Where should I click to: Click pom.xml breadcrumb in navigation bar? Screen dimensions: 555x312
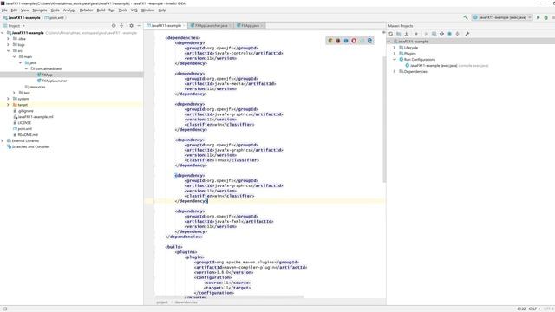[x=54, y=17]
